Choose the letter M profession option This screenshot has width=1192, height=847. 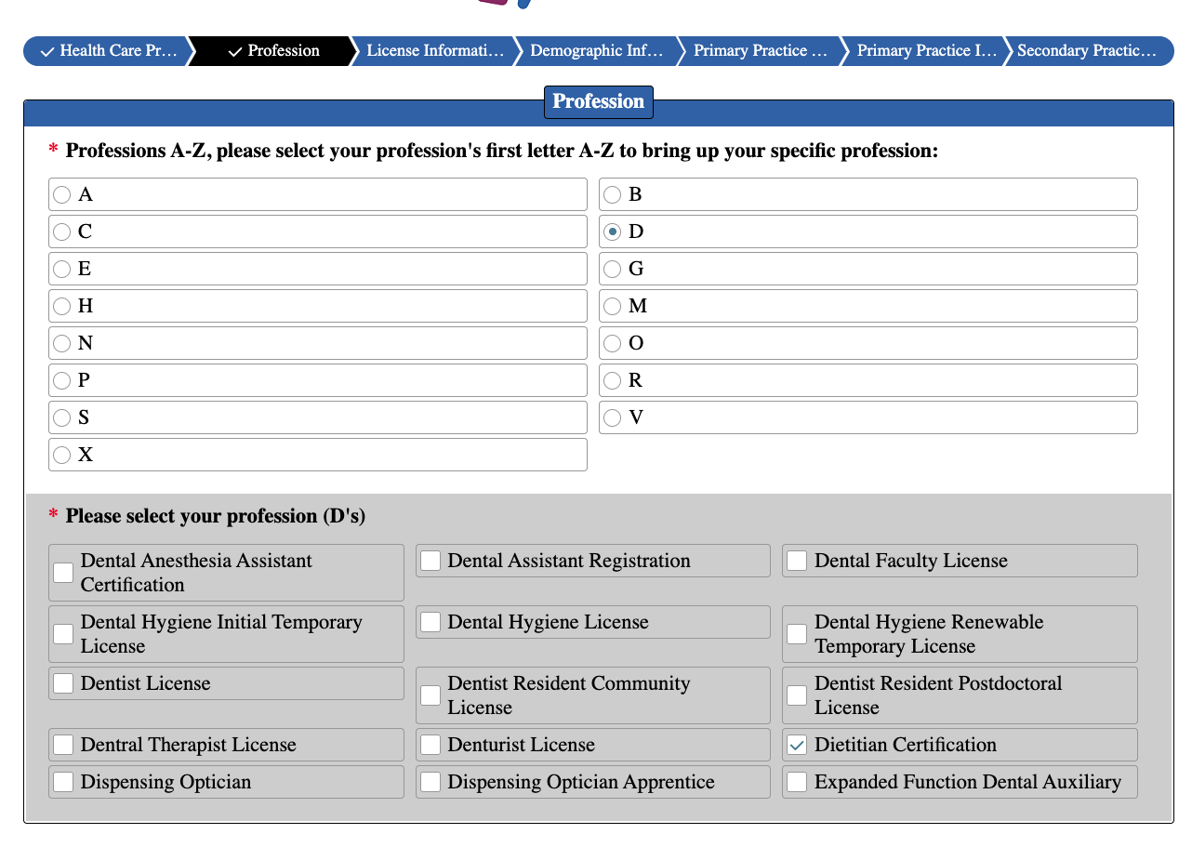click(x=612, y=306)
